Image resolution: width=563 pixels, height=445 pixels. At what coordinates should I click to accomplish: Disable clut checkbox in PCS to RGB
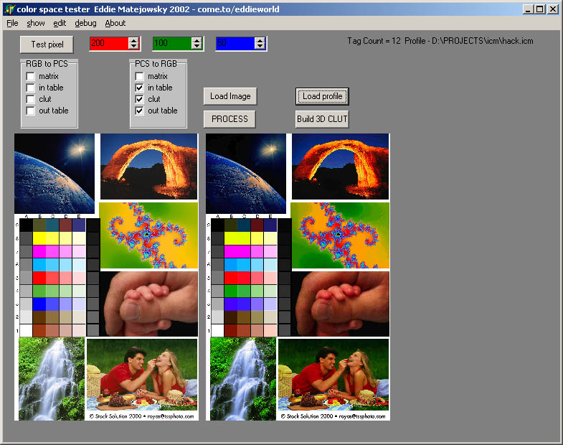140,99
